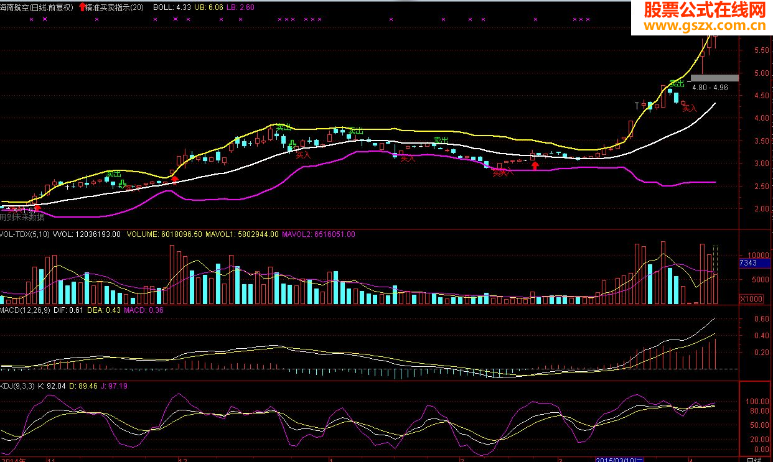Click the DEA: 0.43 readout

coord(104,310)
